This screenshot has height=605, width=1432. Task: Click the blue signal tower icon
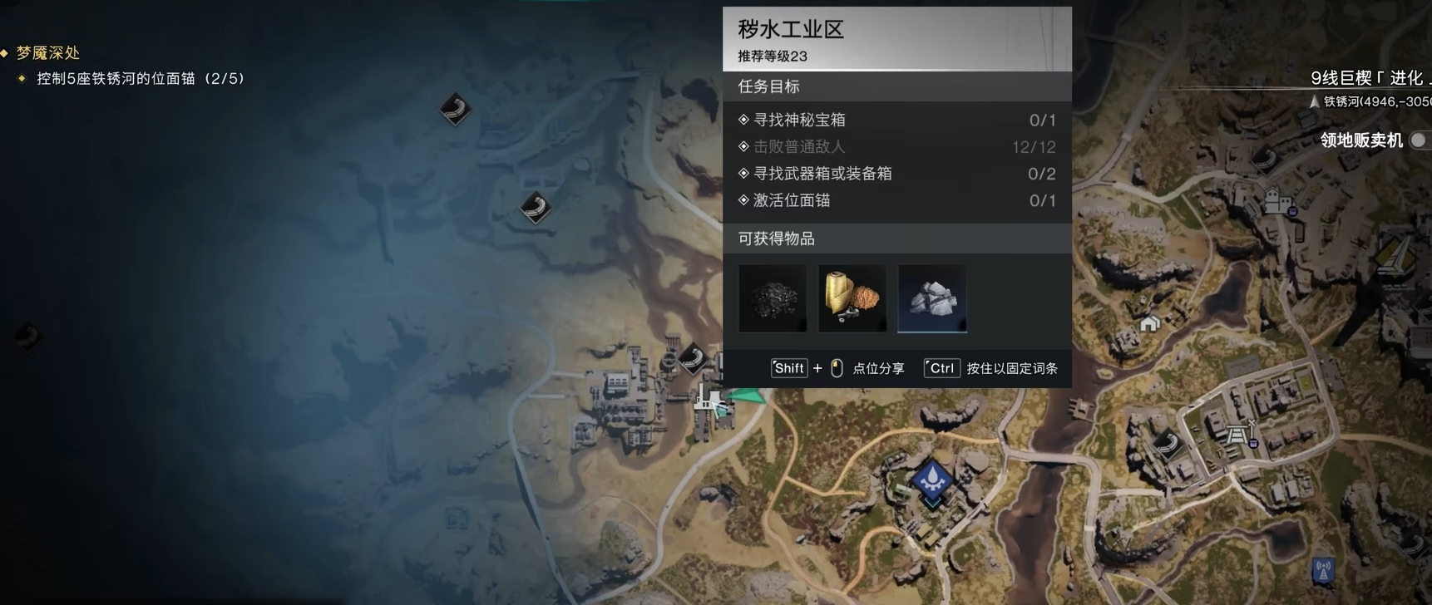click(x=1322, y=570)
